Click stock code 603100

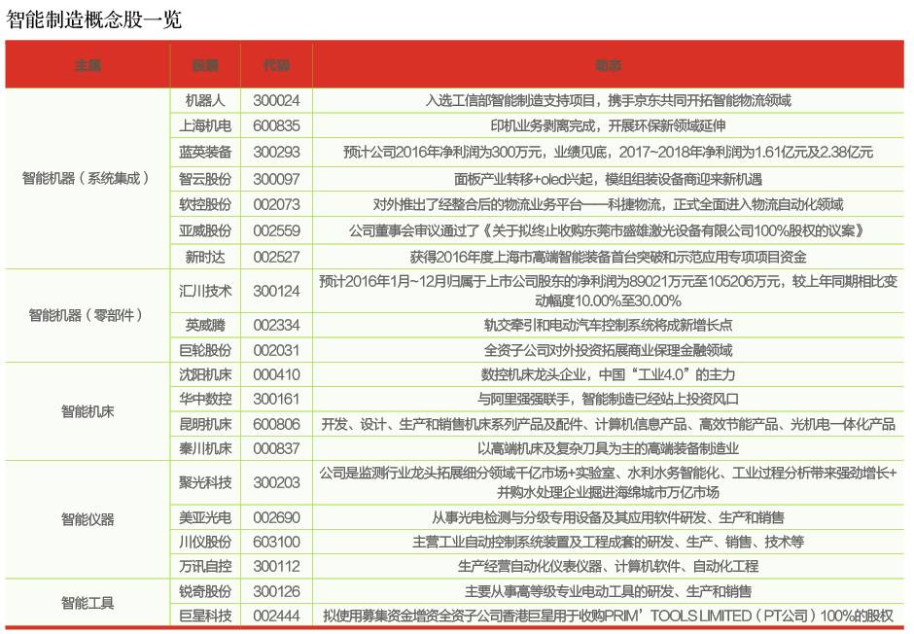(276, 542)
